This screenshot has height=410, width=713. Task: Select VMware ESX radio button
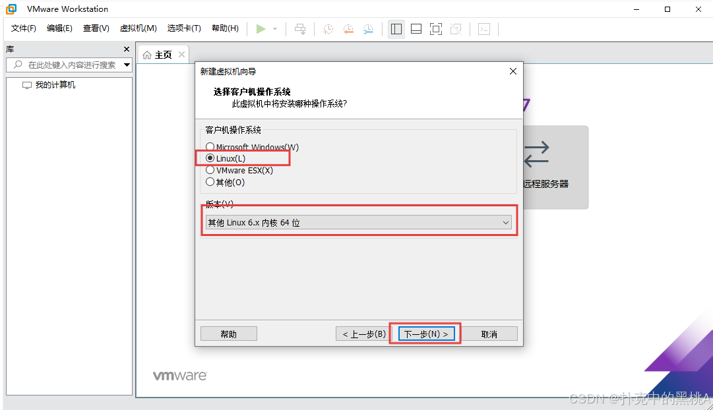click(210, 170)
